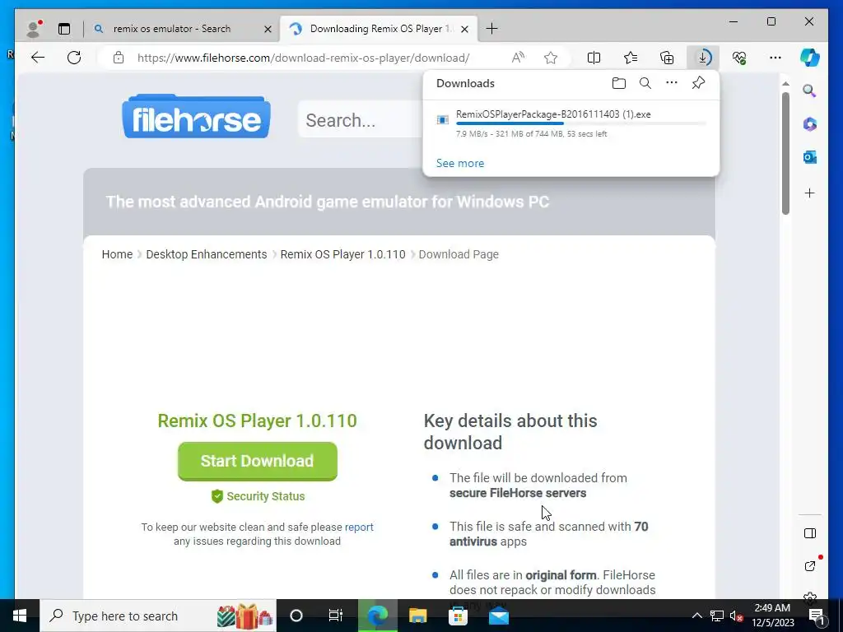Add page to favorites star icon
Screen dimensions: 843x632
click(551, 58)
